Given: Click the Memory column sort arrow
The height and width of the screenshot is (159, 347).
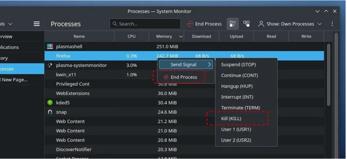Looking at the screenshot, I should pyautogui.click(x=181, y=36).
